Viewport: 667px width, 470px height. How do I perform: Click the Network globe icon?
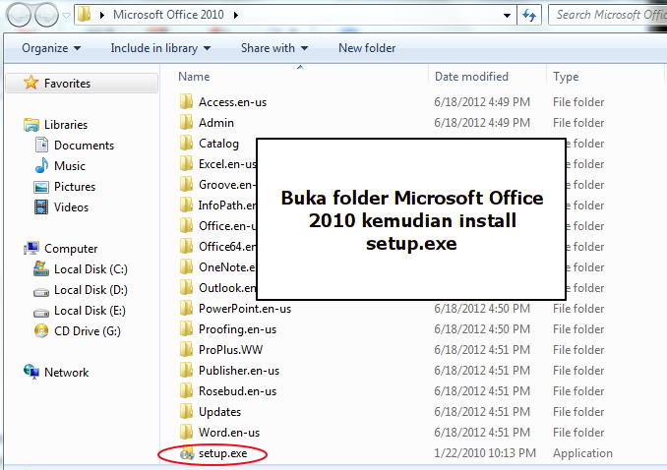(x=31, y=372)
